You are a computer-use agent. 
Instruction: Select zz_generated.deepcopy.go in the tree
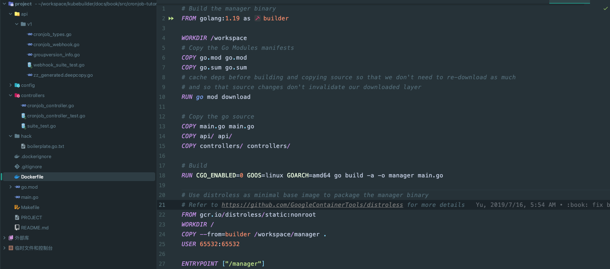tap(63, 75)
